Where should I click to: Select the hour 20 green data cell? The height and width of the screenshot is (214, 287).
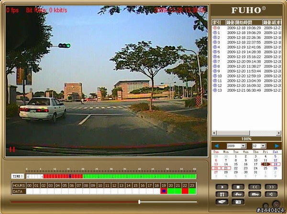tap(171, 191)
